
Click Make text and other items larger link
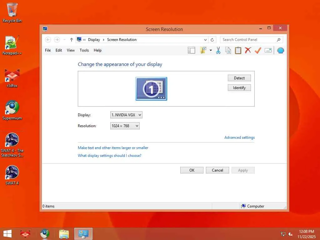[113, 148]
